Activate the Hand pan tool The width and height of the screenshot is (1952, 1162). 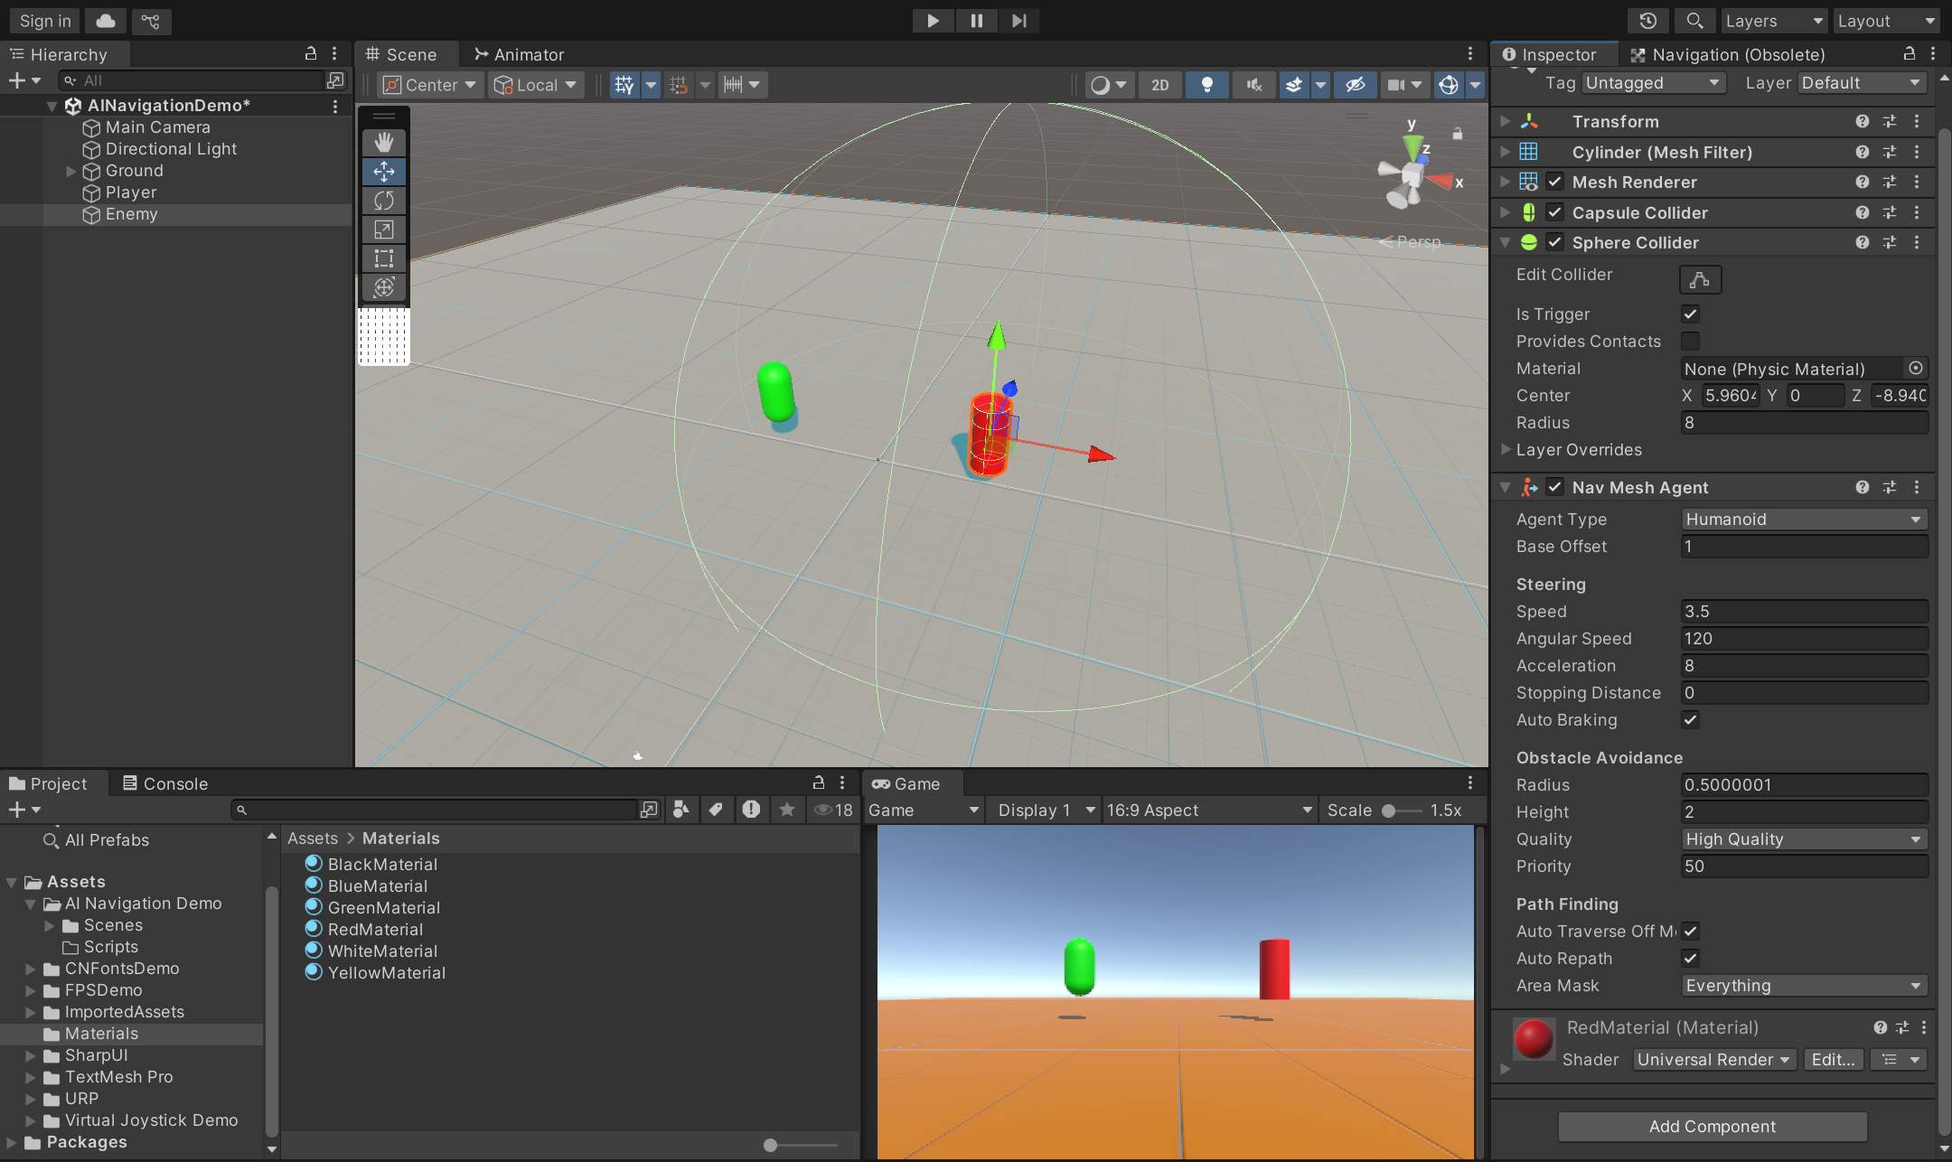(x=383, y=142)
